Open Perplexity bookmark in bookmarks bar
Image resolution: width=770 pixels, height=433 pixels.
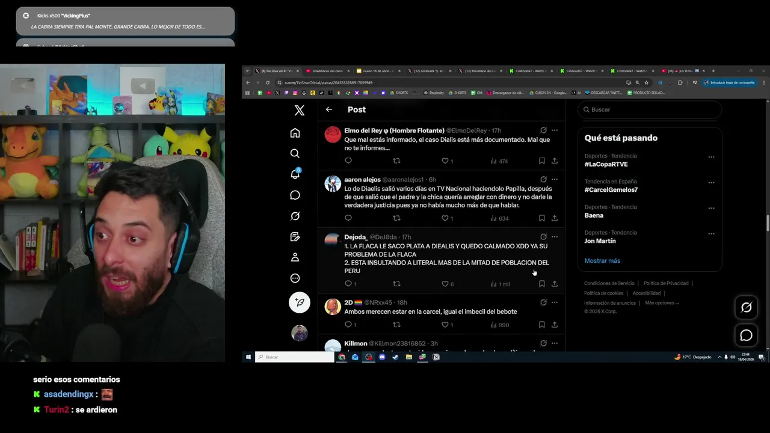pyautogui.click(x=434, y=93)
